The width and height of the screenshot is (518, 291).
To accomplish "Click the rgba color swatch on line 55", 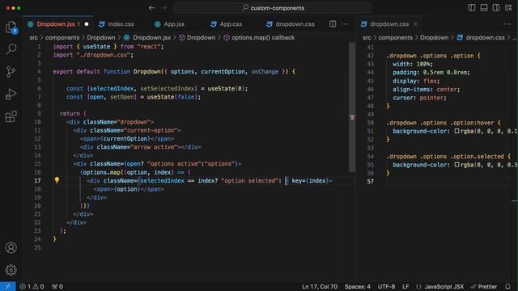I will tap(456, 164).
